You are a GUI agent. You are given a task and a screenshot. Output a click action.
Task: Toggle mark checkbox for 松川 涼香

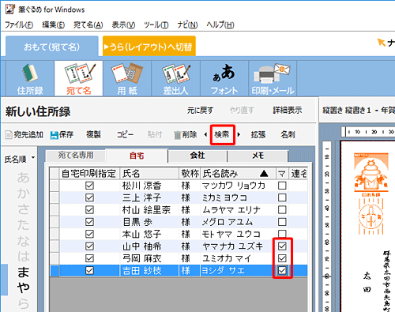[282, 186]
